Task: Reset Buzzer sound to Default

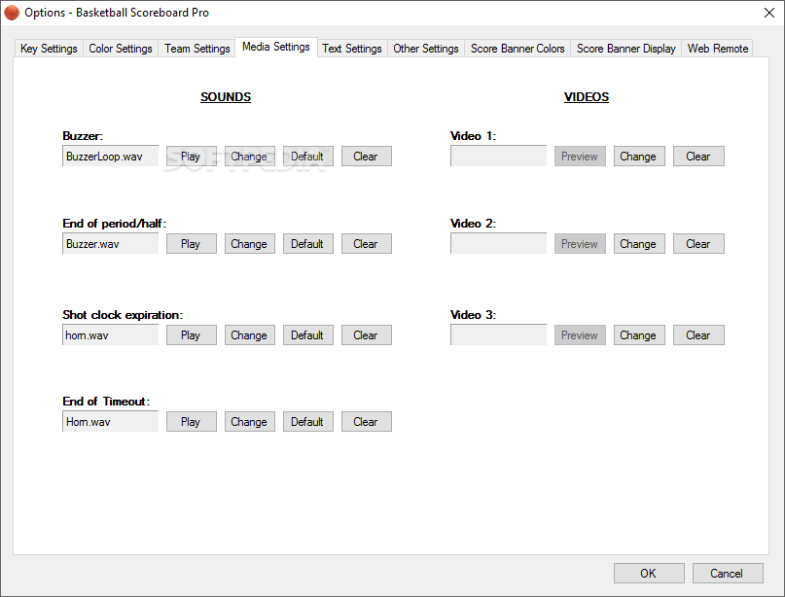Action: tap(308, 157)
